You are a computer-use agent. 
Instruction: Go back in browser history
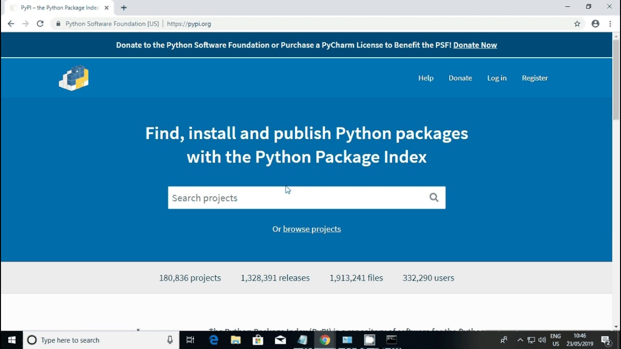(x=11, y=24)
